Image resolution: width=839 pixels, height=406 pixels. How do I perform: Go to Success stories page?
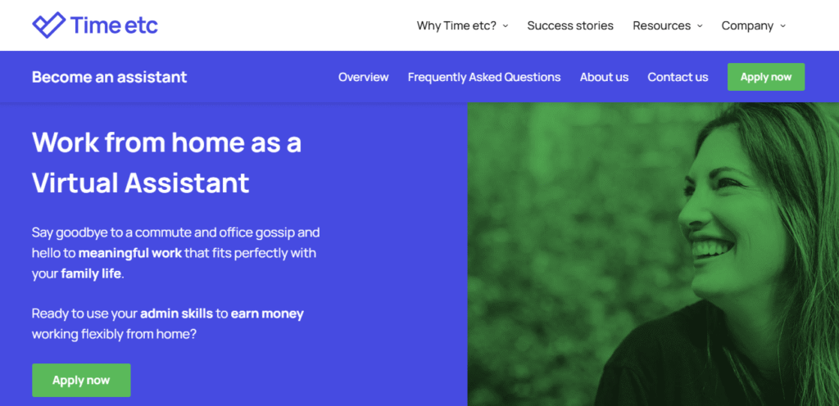(x=570, y=25)
